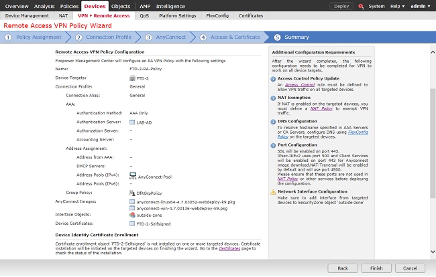Click the FTD-2 device target icon
Image resolution: width=436 pixels, height=277 pixels.
[131, 78]
